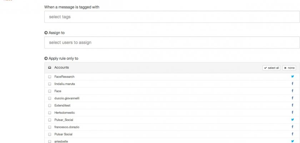Select the francesco.dorazio account row label
The width and height of the screenshot is (300, 143).
click(x=65, y=127)
